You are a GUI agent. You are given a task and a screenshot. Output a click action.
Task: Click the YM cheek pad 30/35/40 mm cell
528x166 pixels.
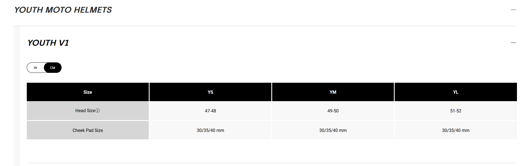click(x=333, y=130)
